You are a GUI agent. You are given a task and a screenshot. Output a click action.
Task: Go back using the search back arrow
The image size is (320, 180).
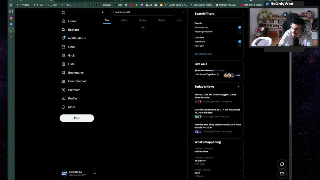point(103,12)
